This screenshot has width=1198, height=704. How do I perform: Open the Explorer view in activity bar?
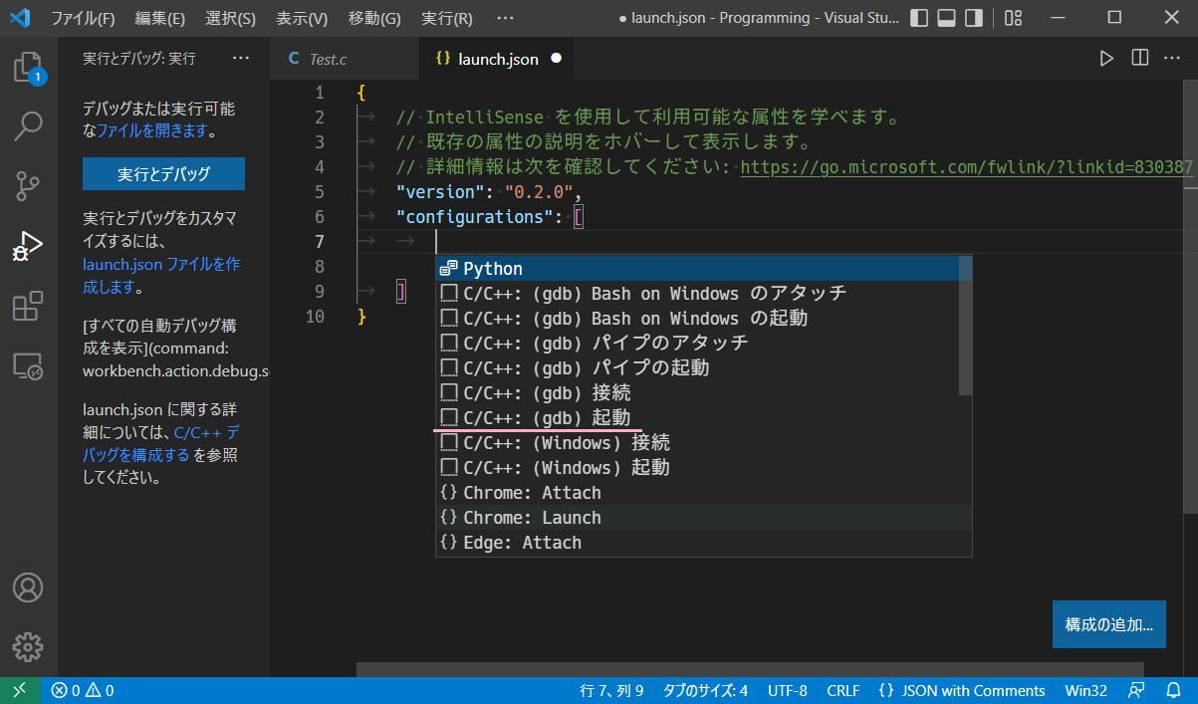tap(28, 67)
